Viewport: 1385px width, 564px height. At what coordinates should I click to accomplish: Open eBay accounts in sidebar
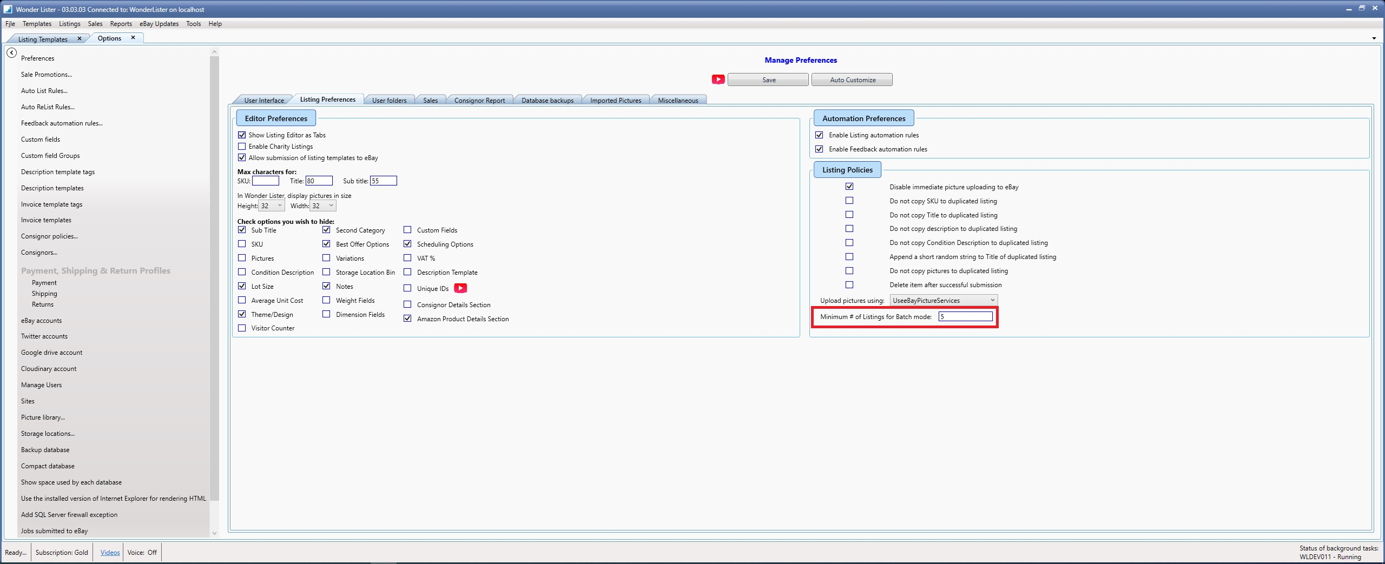coord(41,321)
